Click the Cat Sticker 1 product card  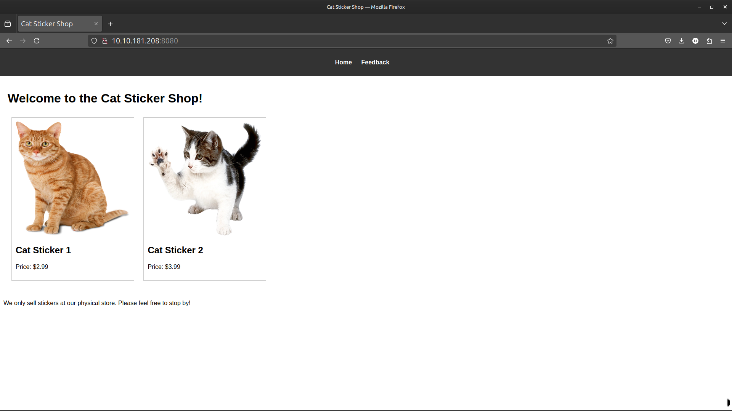(72, 198)
